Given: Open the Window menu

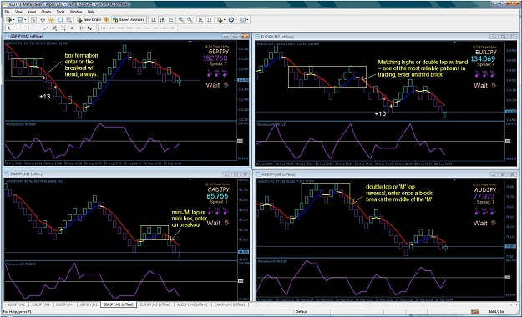Looking at the screenshot, I should pyautogui.click(x=76, y=12).
